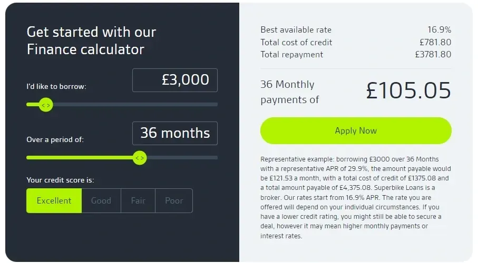The width and height of the screenshot is (478, 263).
Task: Select the Excellent credit score option
Action: [54, 200]
